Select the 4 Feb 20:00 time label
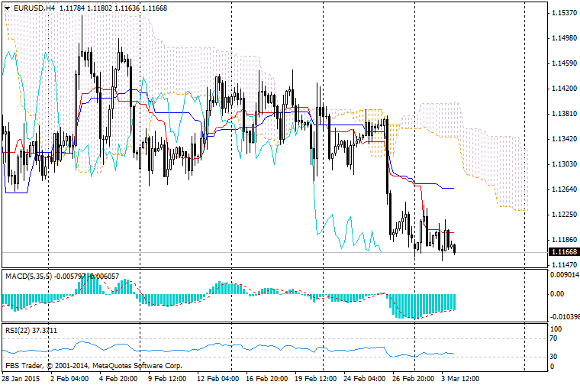 point(119,379)
